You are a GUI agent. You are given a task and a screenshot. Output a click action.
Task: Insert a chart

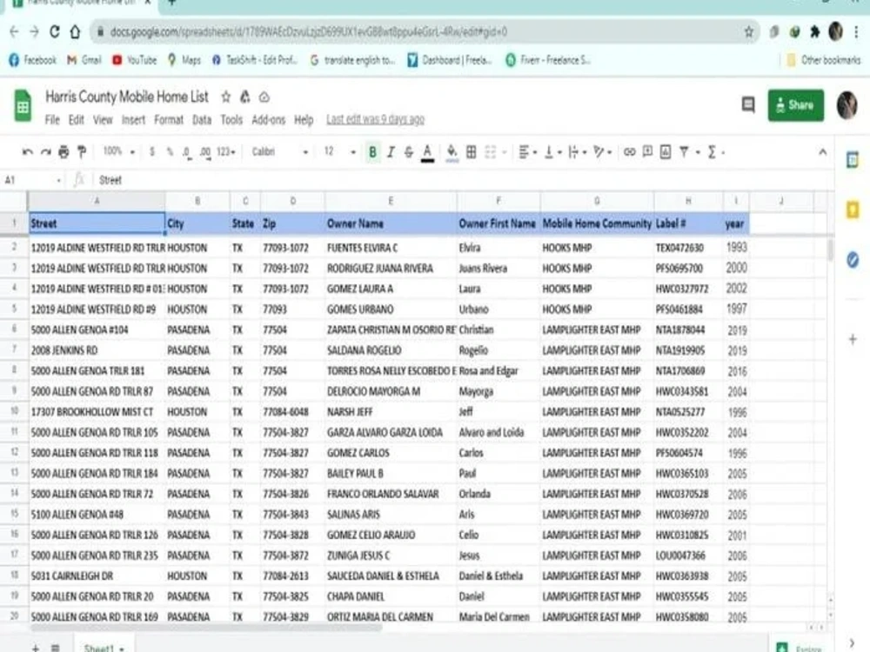click(x=666, y=152)
